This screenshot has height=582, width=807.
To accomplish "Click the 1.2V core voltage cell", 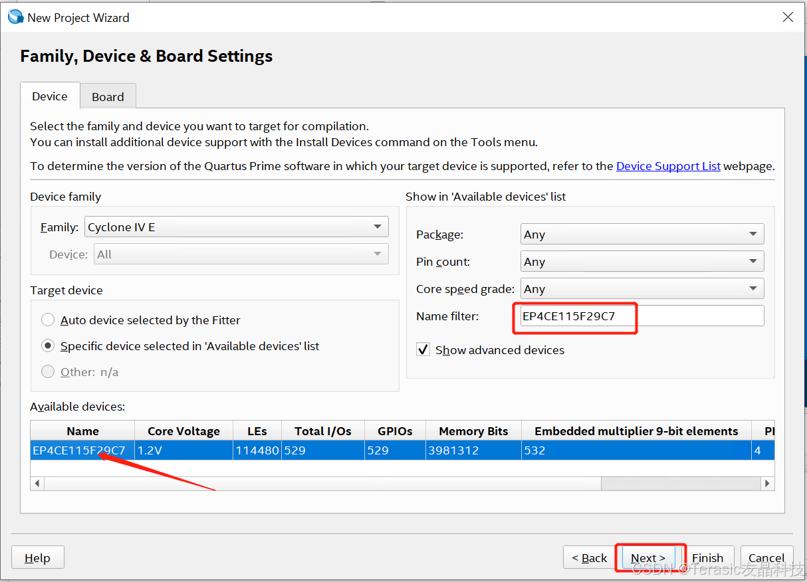I will pyautogui.click(x=183, y=450).
